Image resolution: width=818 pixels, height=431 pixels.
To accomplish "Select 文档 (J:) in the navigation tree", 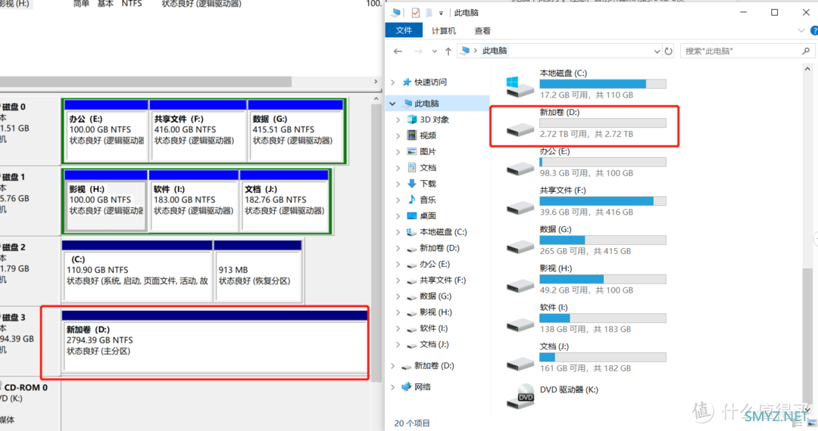I will (x=434, y=344).
